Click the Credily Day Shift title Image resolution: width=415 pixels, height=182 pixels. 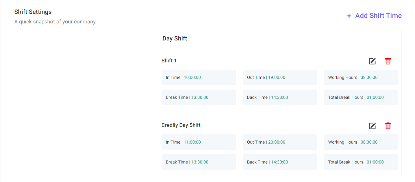click(181, 125)
